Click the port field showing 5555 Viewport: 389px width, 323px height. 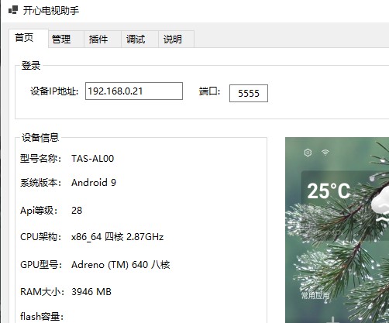pyautogui.click(x=249, y=93)
